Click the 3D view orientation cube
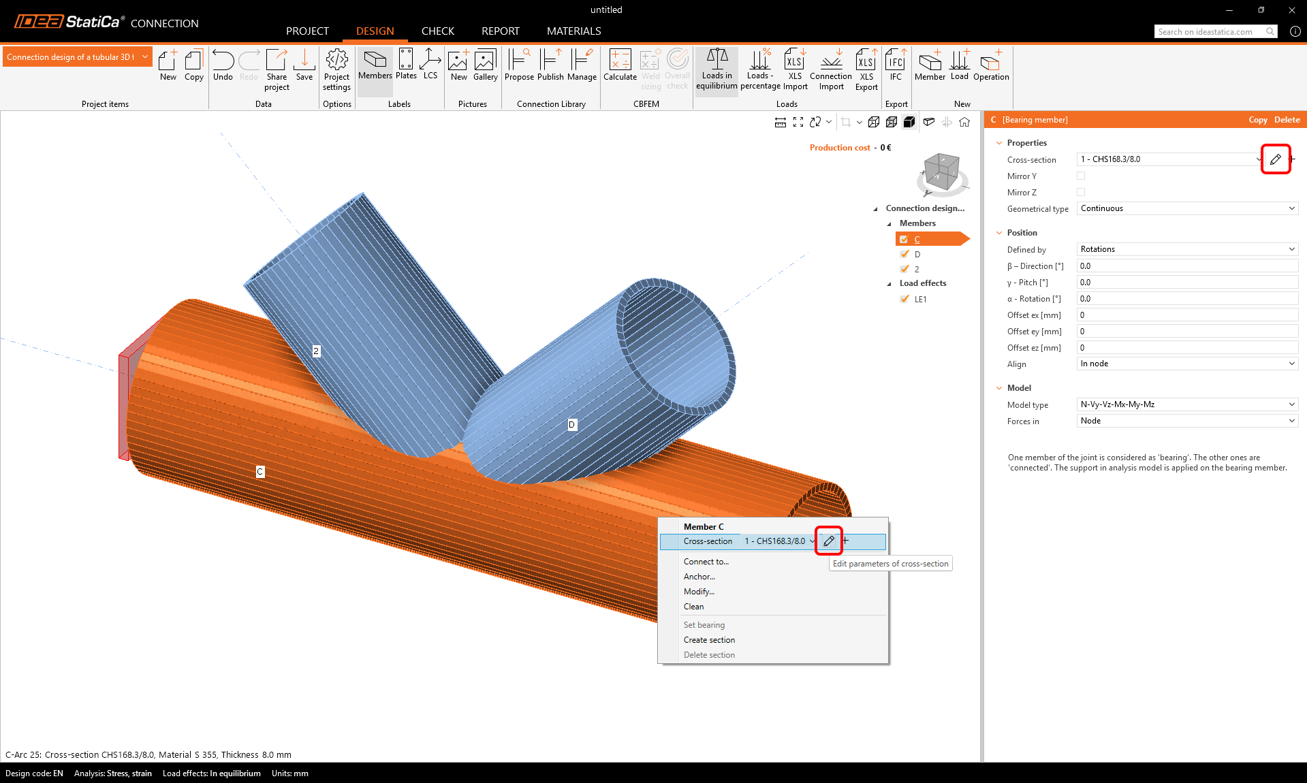 coord(941,172)
